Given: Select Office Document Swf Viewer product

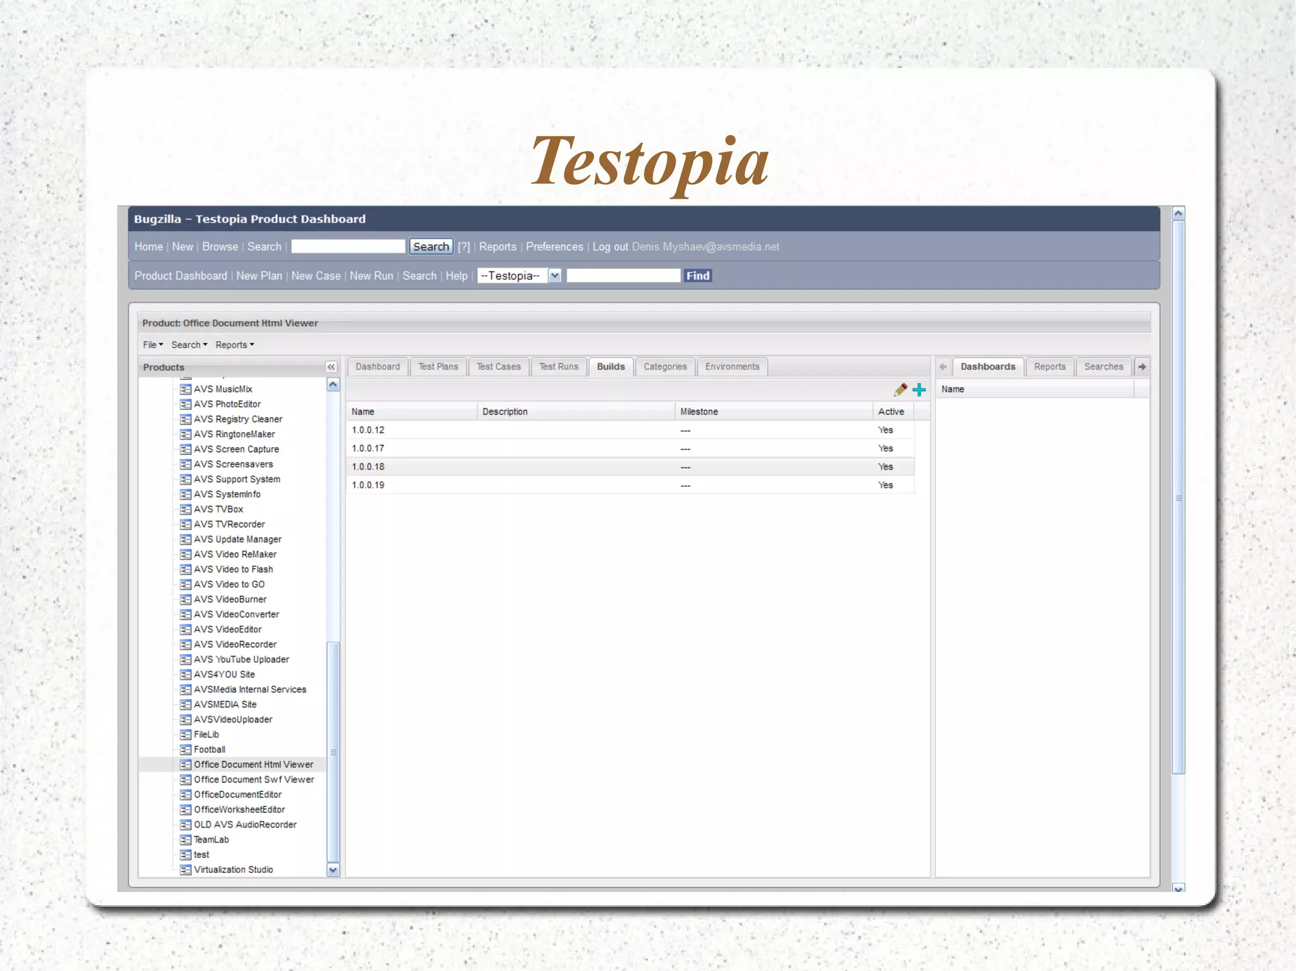Looking at the screenshot, I should (254, 780).
